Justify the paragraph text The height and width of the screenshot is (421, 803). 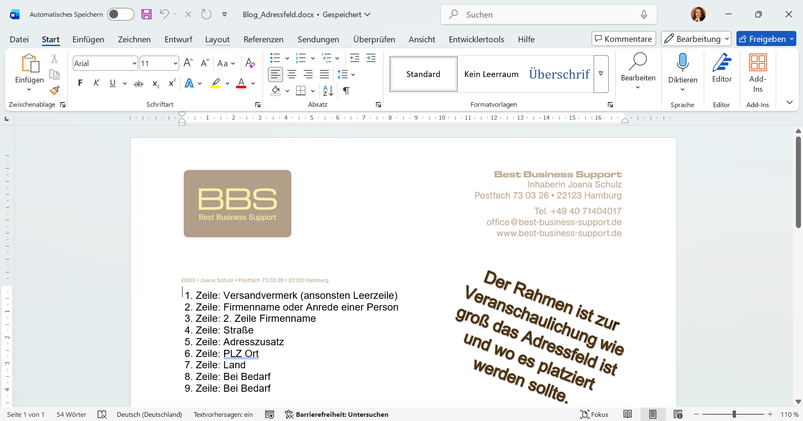click(x=325, y=74)
